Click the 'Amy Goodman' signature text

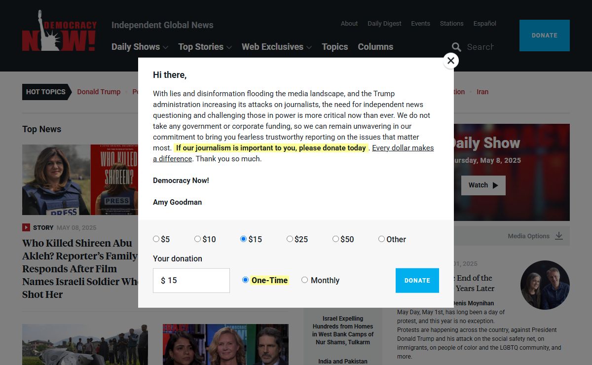(x=178, y=202)
